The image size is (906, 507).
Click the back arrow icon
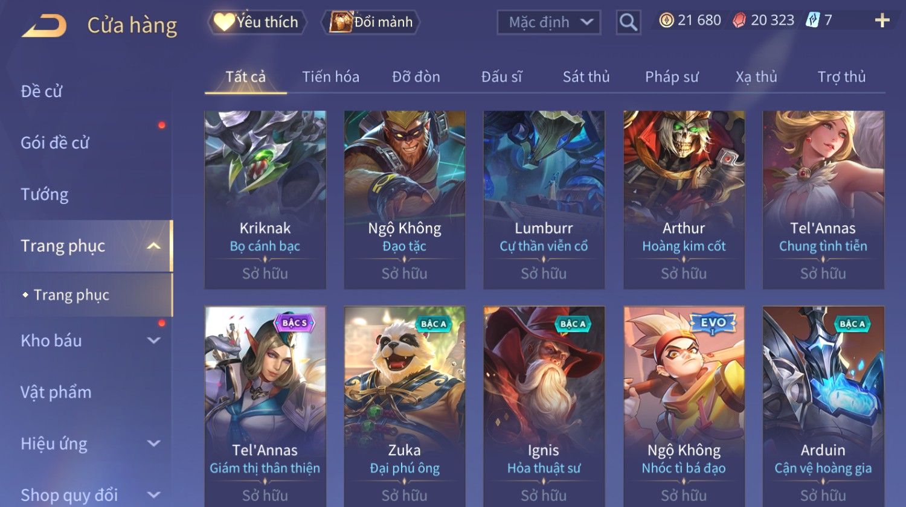coord(44,26)
